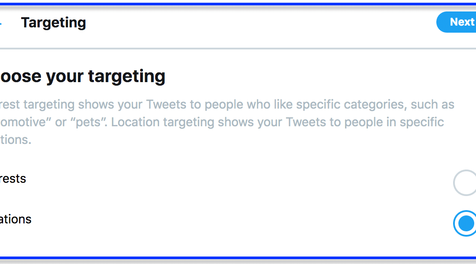
Task: Click the word 'targeting' in bold heading
Action: point(127,77)
